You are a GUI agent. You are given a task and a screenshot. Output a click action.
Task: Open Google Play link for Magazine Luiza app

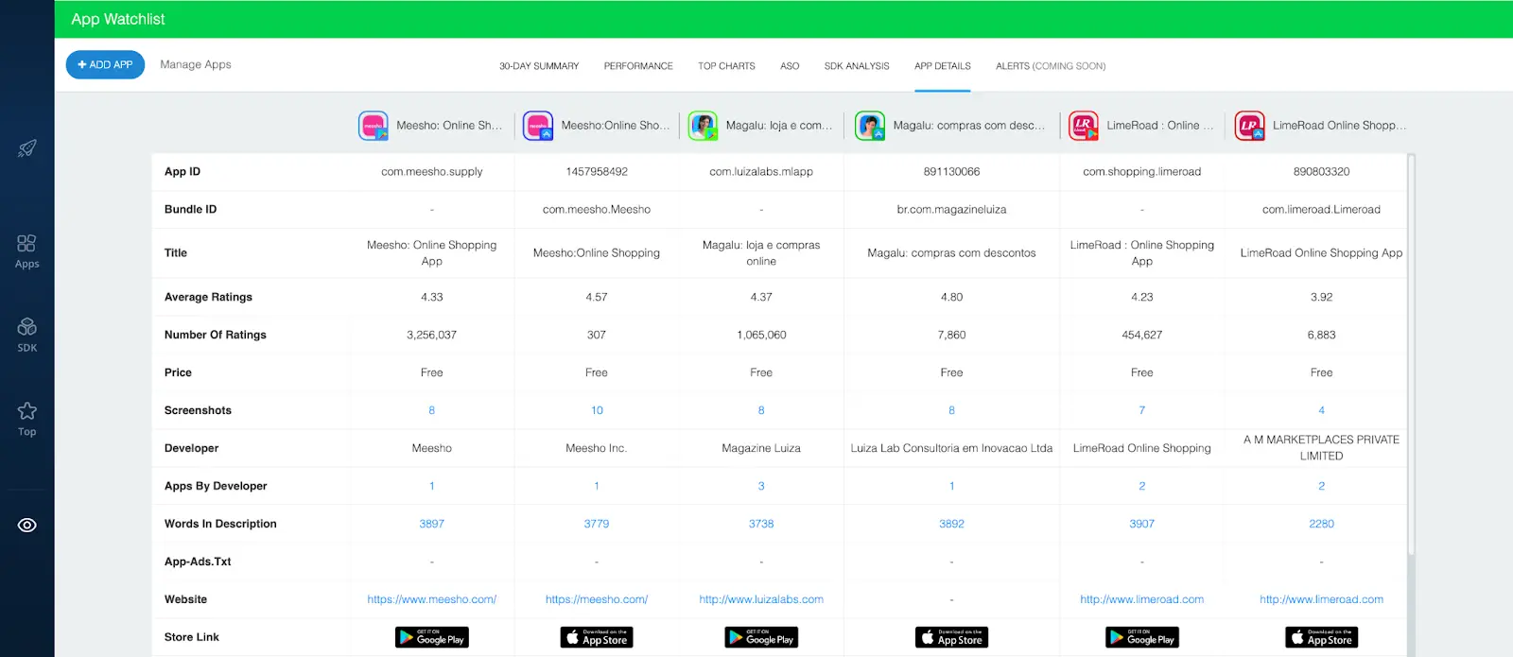761,638
